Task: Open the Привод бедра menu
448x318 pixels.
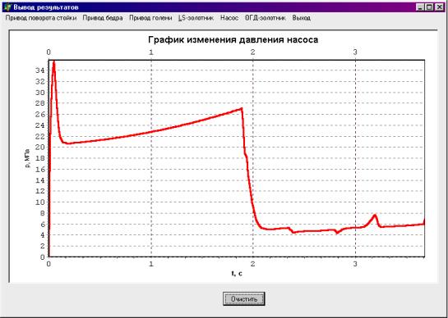Action: coord(103,18)
